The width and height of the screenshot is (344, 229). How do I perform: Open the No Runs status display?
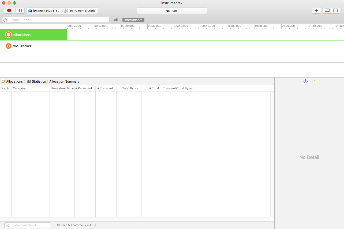172,11
